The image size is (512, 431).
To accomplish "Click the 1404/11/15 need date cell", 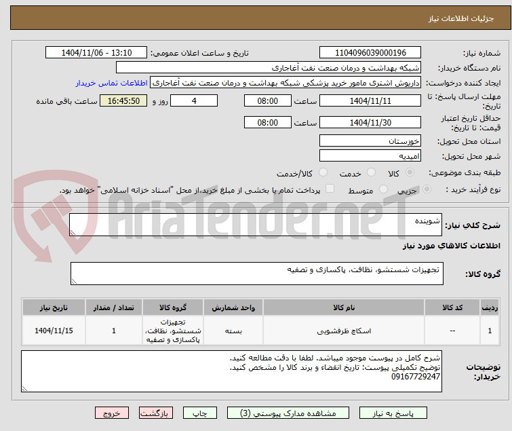I will [54, 331].
